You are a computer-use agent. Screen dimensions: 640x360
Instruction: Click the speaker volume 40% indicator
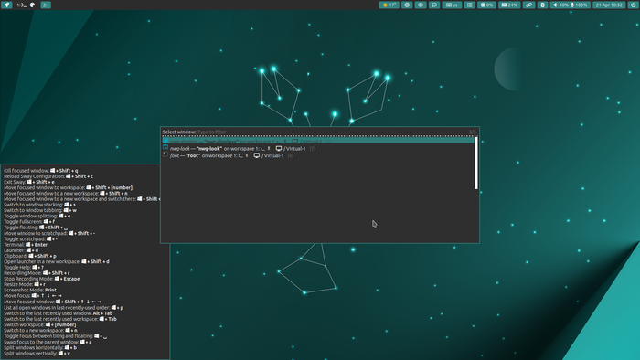tap(560, 5)
